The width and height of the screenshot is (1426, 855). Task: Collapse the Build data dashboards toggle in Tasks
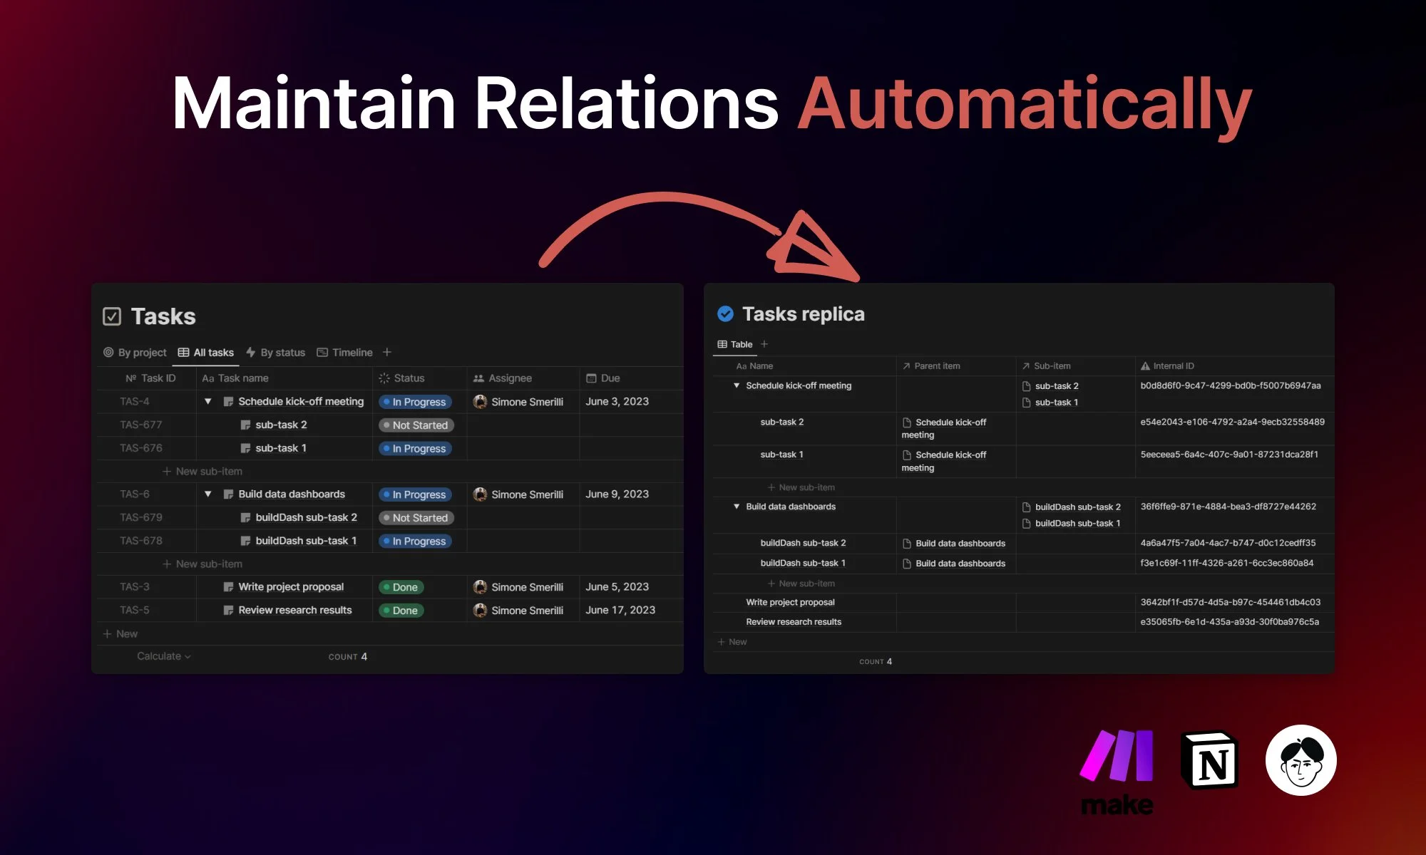[207, 494]
